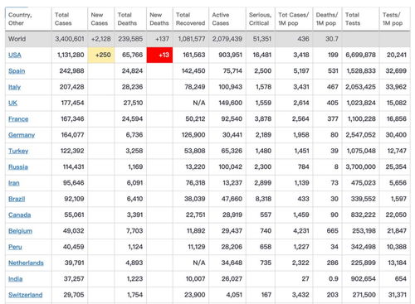Screen dimensions: 415x304
Task: Sort by New Deaths column header
Action: coord(159,19)
